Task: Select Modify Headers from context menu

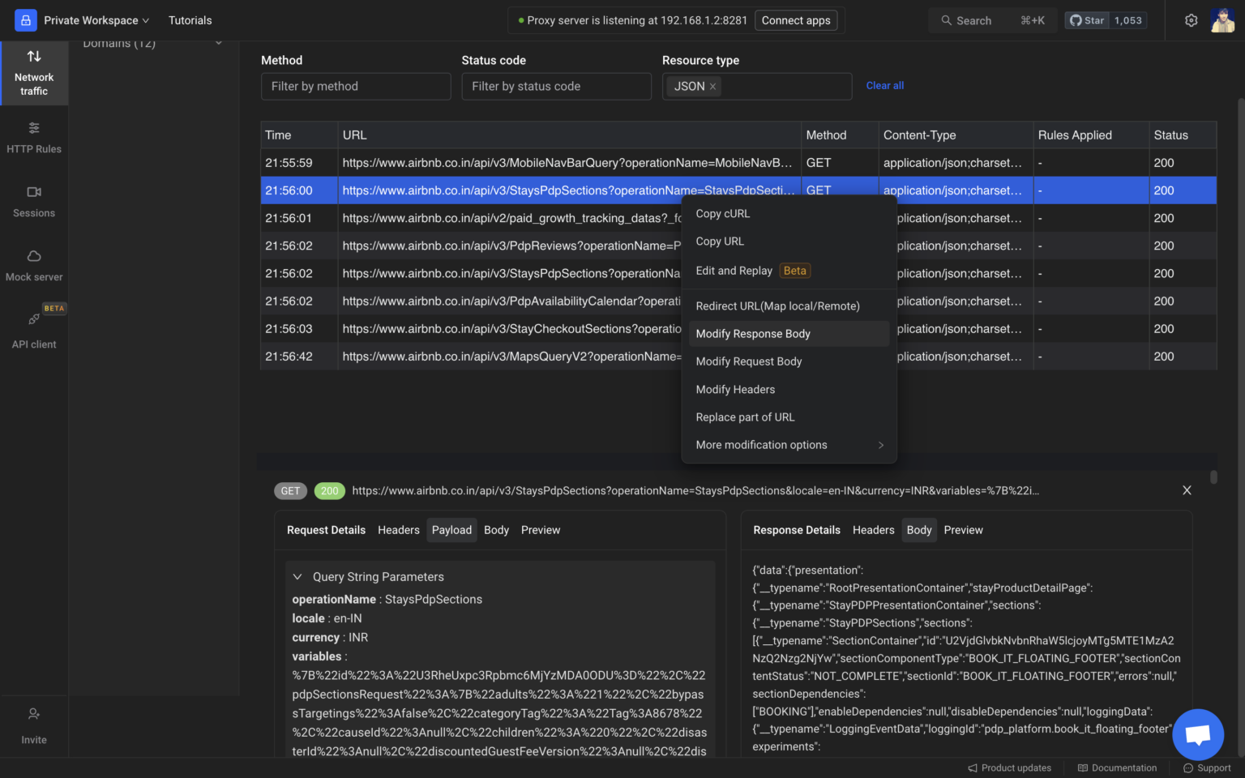Action: click(x=734, y=389)
